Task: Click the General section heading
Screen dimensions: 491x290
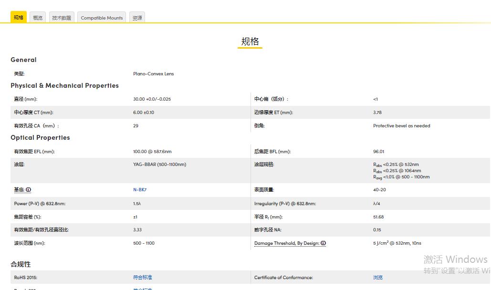Action: pos(23,60)
